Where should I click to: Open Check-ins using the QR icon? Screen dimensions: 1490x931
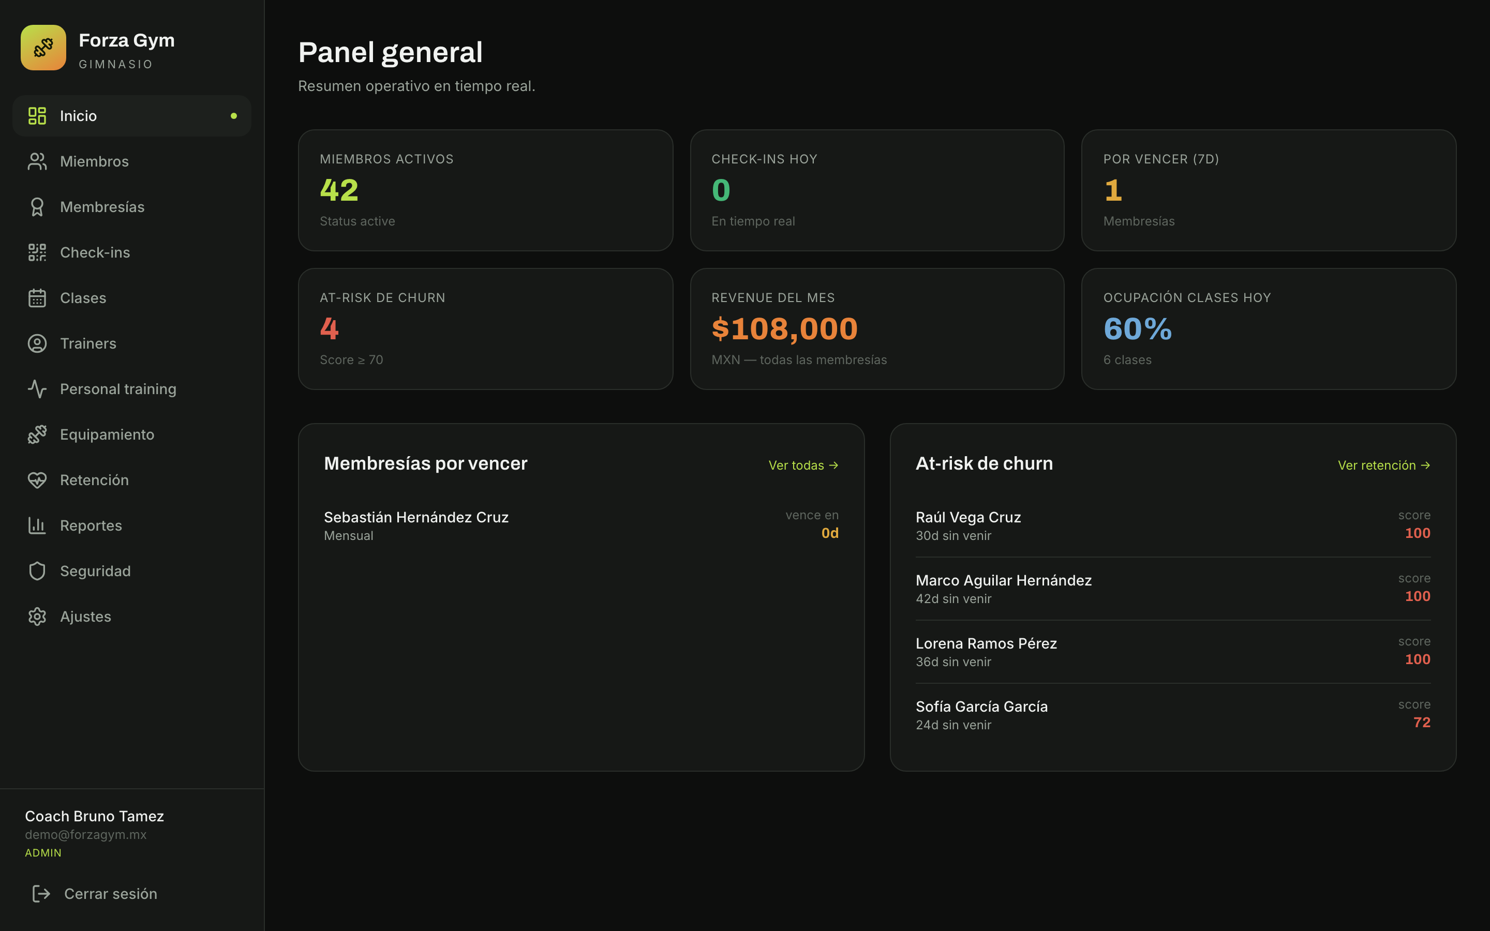click(x=37, y=252)
